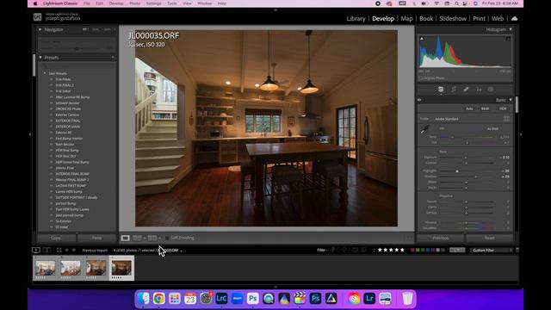Viewport: 551px width, 310px height.
Task: Collapse the User Presets folder
Action: [x=45, y=73]
